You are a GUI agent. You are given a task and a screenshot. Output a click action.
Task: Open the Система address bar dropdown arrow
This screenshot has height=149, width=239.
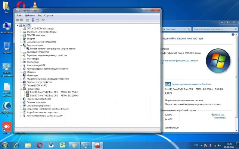[x=185, y=29]
